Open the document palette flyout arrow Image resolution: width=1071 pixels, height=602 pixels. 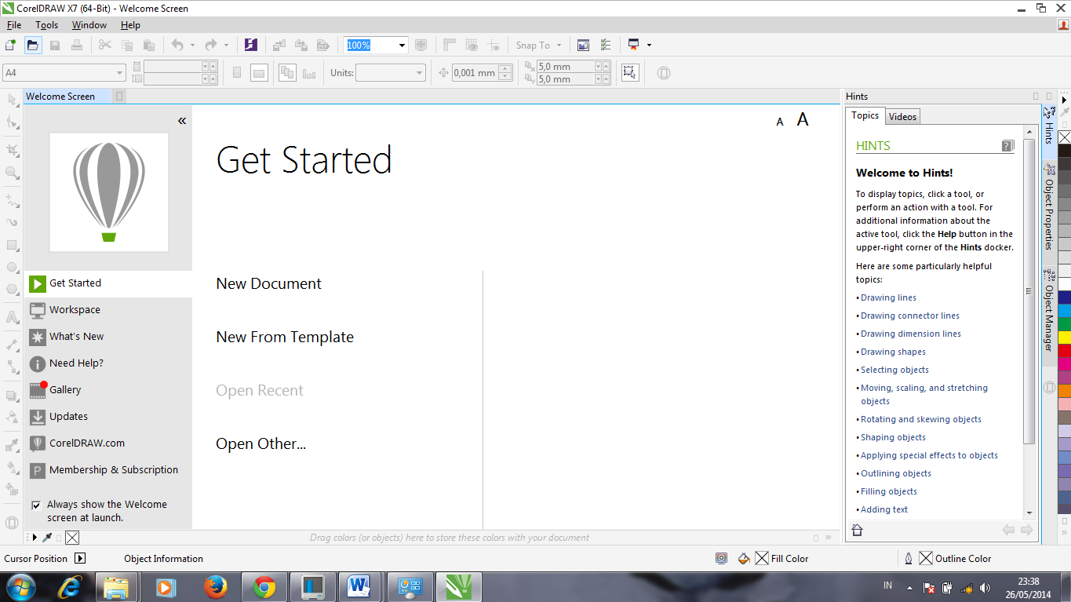34,538
